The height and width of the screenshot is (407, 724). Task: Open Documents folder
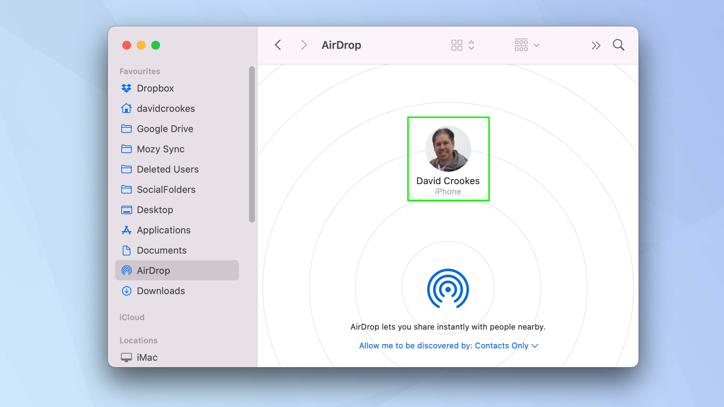(x=161, y=250)
